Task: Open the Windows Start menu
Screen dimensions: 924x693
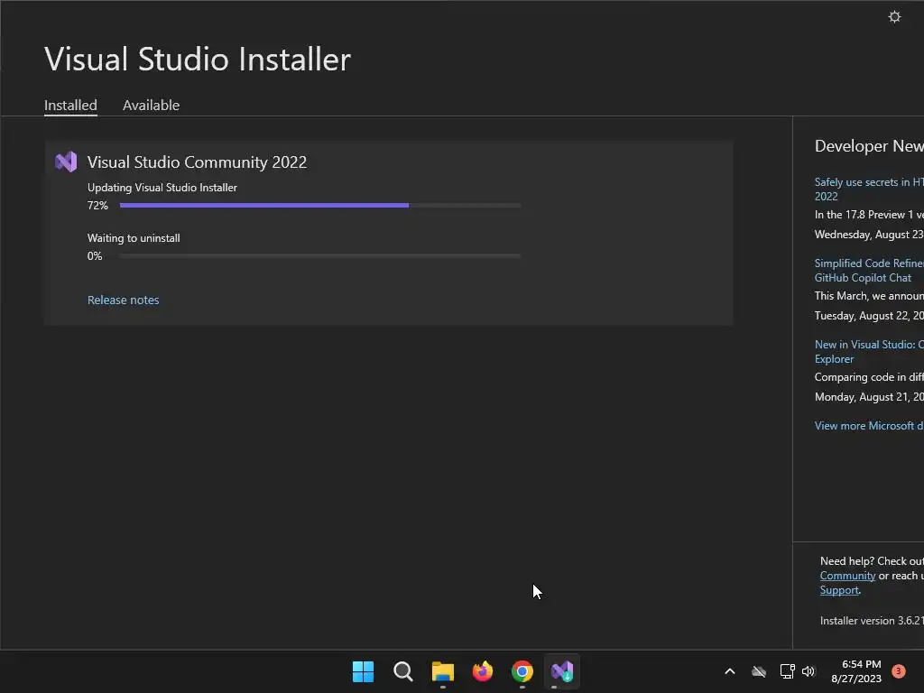Action: pos(363,671)
